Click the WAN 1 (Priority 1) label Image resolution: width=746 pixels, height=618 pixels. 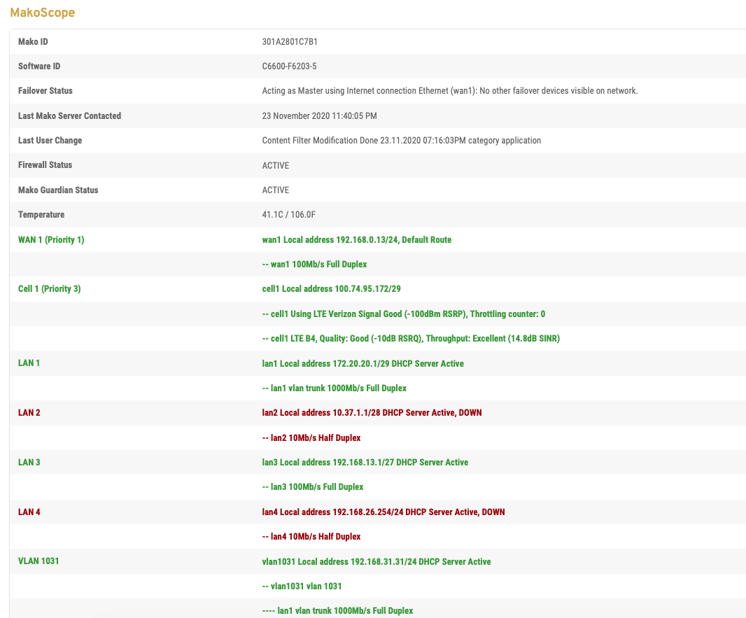point(51,240)
